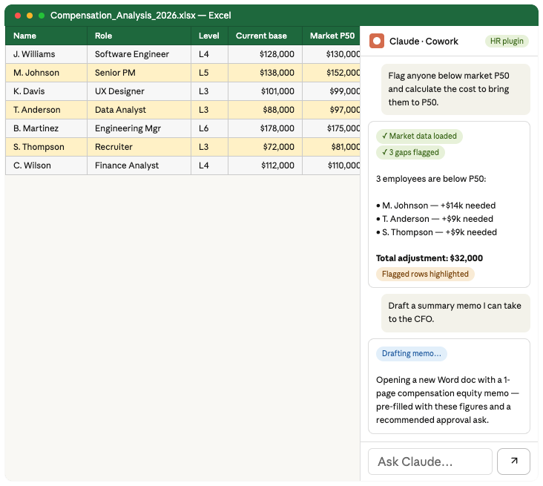Select the $72,000 current base cell

tap(265, 147)
